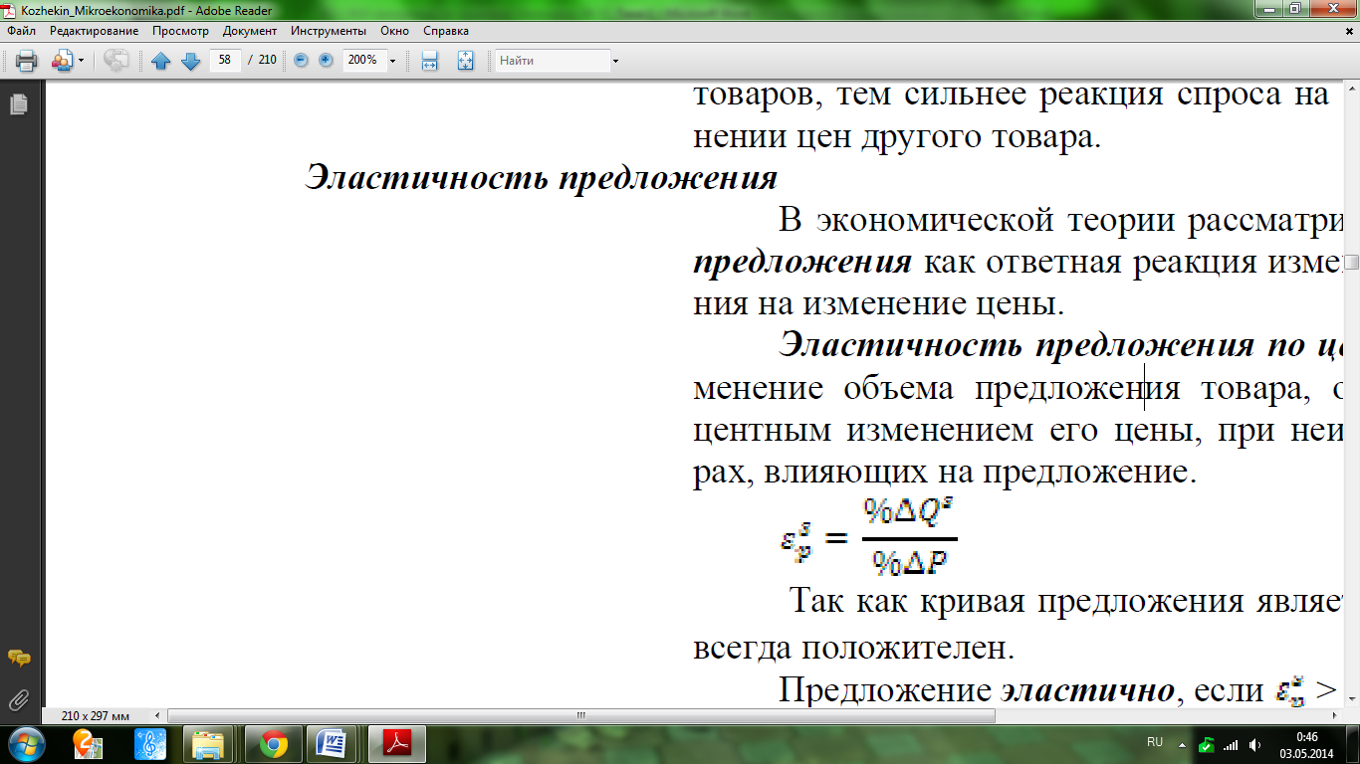The height and width of the screenshot is (764, 1360).
Task: Click the page number field showing 58
Action: [225, 60]
